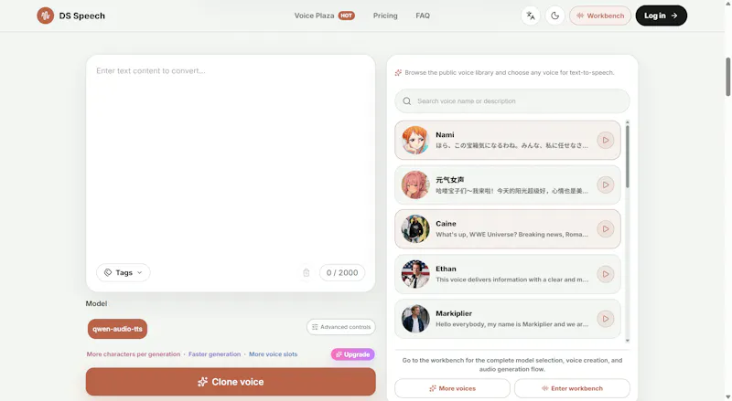
Task: Open the Workbench button in header
Action: click(600, 16)
